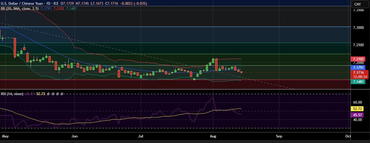
Task: Click the yellow 52.72 RSI axis label
Action: [359, 109]
